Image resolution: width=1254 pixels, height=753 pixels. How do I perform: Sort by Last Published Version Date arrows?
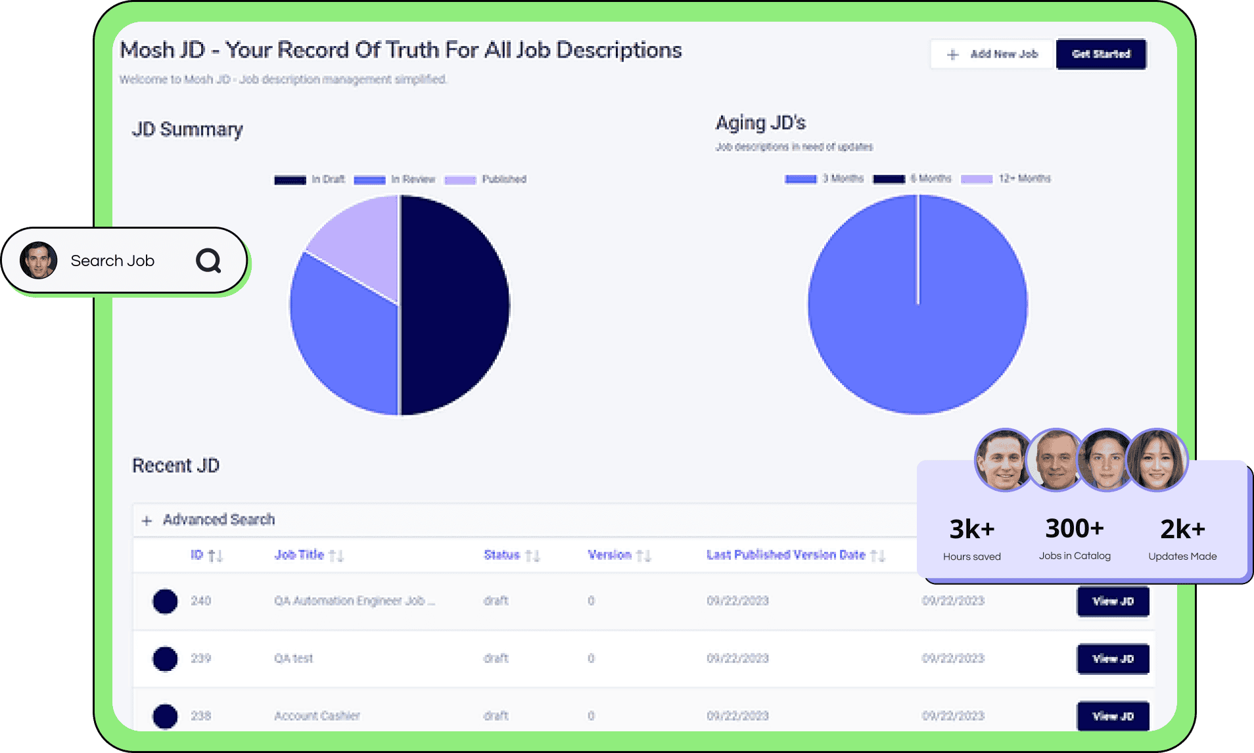click(x=877, y=556)
